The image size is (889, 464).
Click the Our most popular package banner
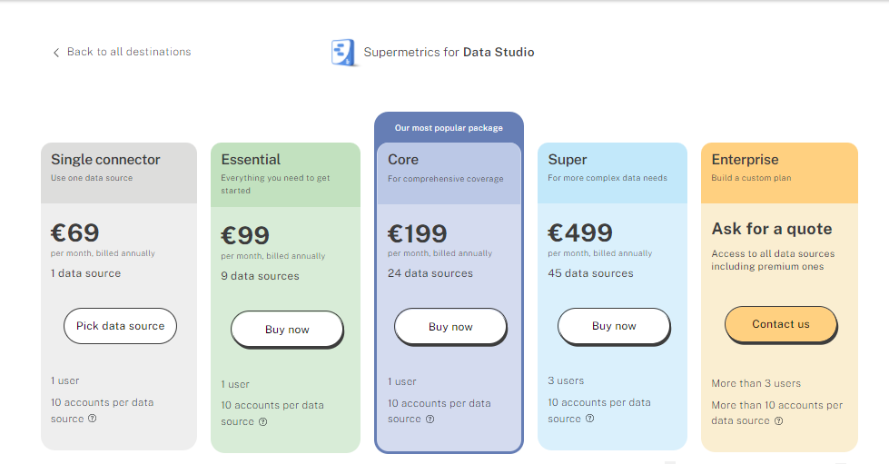point(449,128)
